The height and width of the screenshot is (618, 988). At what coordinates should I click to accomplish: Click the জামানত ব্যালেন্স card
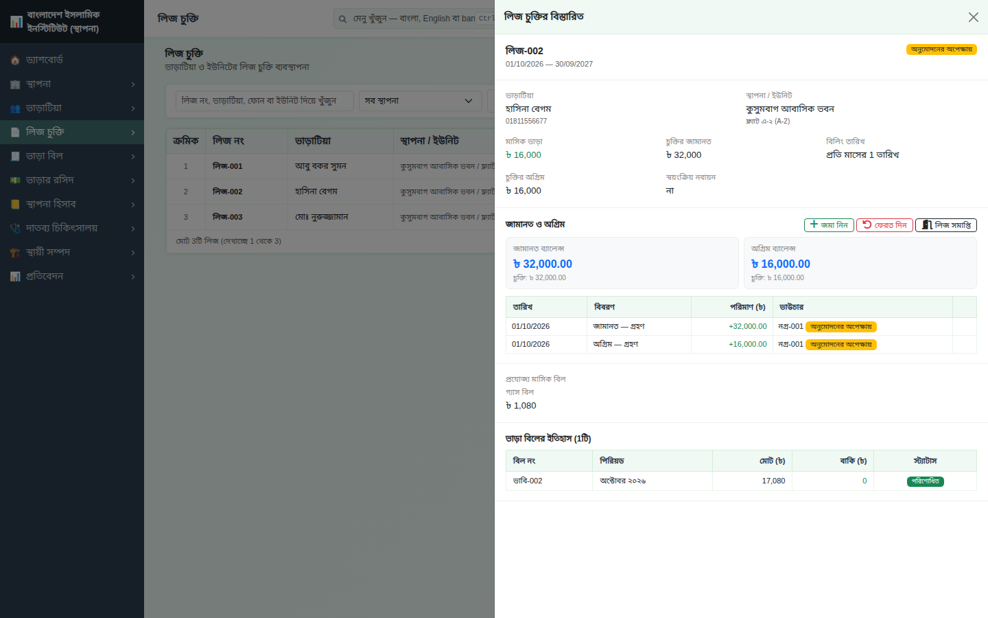click(622, 263)
